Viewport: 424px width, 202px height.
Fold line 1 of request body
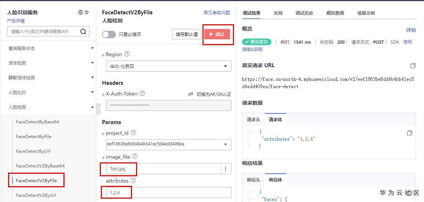[x=252, y=132]
